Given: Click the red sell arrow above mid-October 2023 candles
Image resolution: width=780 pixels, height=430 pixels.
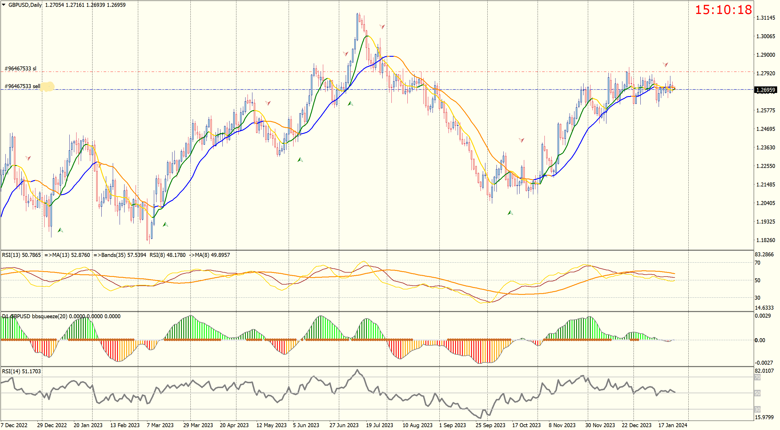Looking at the screenshot, I should pos(521,140).
